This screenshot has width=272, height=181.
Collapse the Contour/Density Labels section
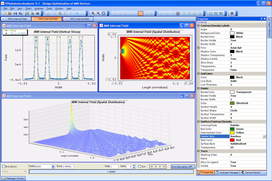point(199,26)
